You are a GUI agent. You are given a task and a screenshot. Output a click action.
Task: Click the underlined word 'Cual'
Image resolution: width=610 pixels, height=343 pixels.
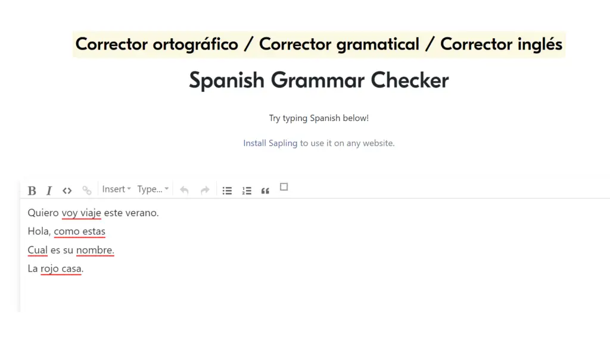pyautogui.click(x=37, y=250)
